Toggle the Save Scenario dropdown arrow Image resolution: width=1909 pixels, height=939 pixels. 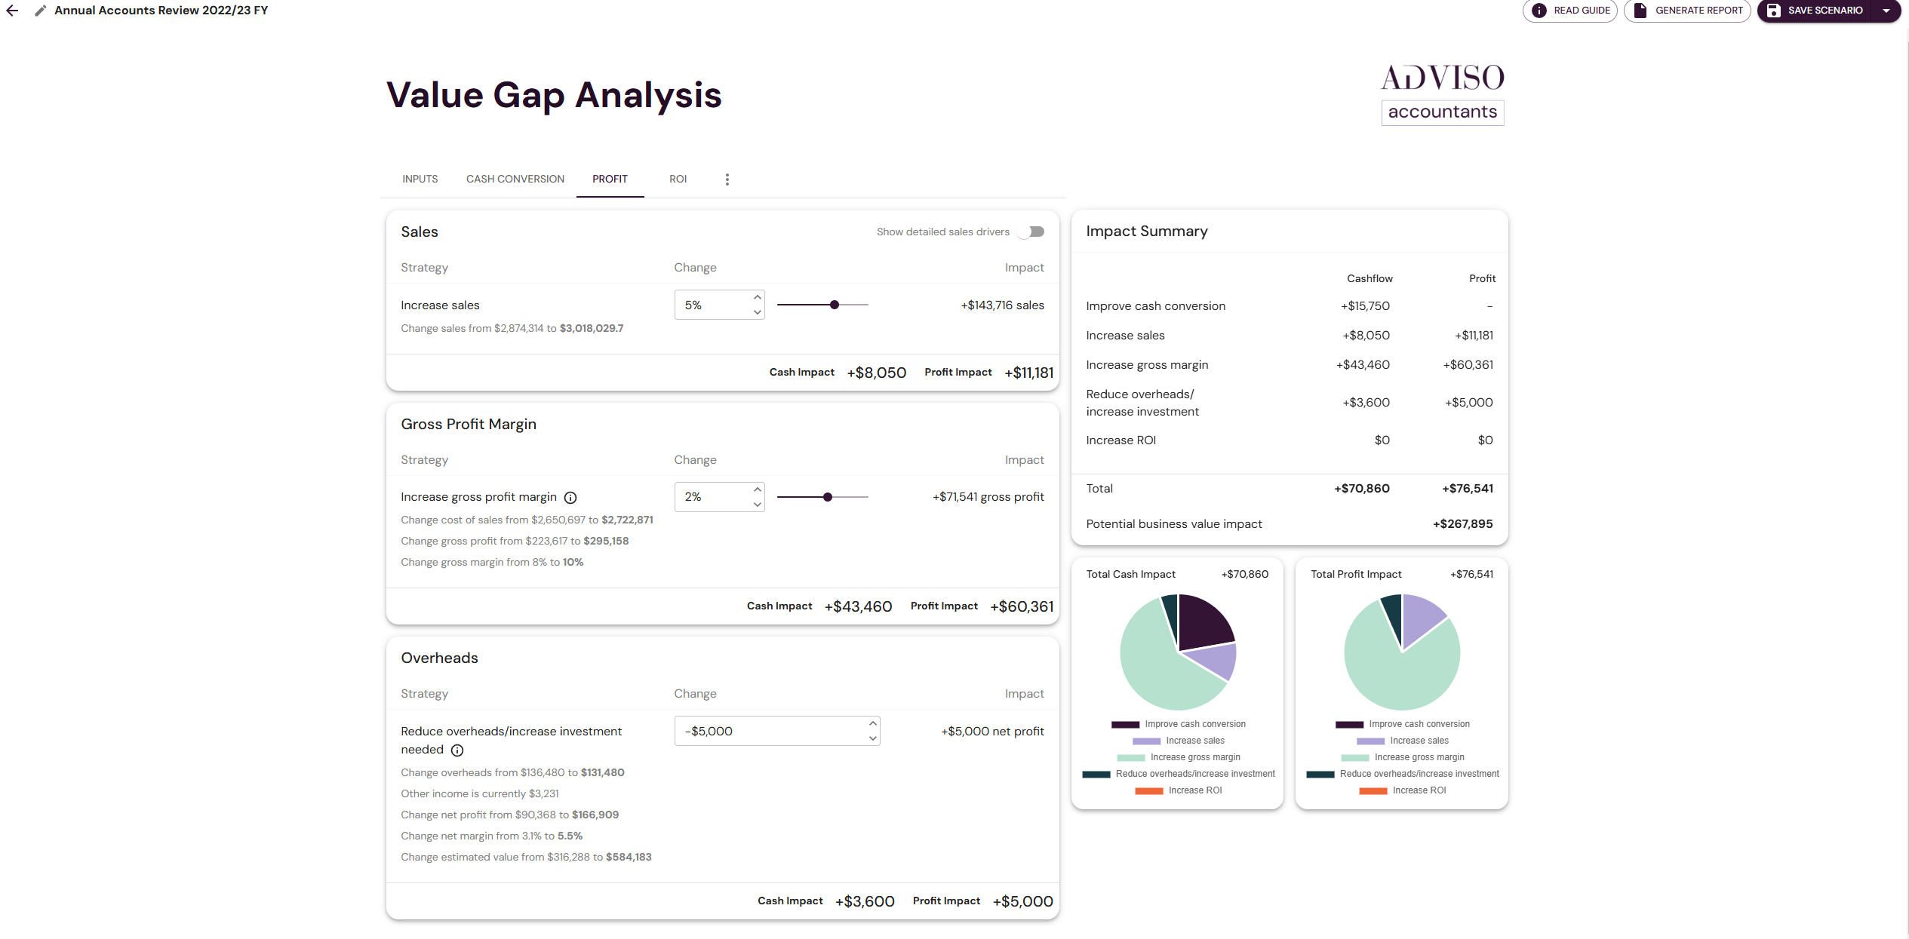click(1886, 11)
